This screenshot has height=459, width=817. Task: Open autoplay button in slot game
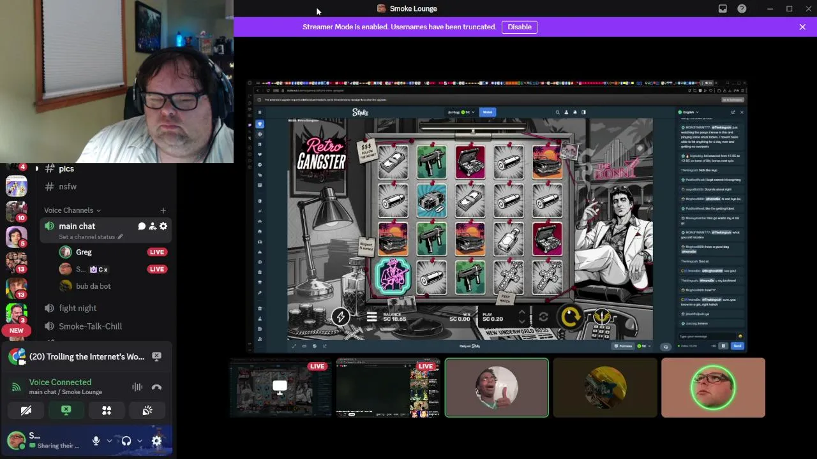tap(543, 317)
